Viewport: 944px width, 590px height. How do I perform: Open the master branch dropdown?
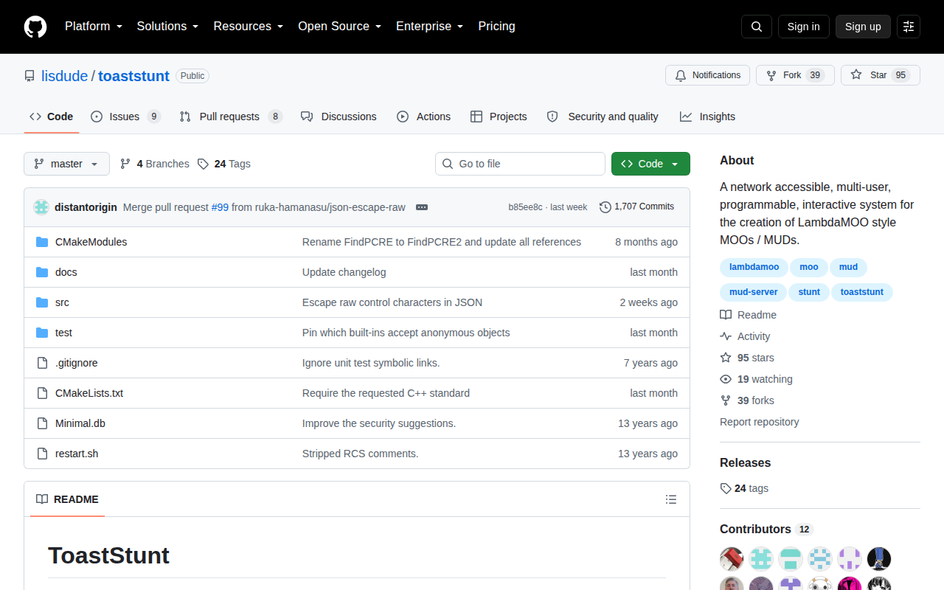66,164
